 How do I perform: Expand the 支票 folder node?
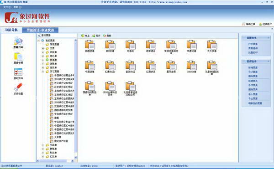pos(43,48)
